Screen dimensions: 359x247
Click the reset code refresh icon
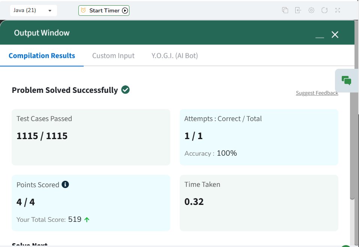pyautogui.click(x=324, y=10)
